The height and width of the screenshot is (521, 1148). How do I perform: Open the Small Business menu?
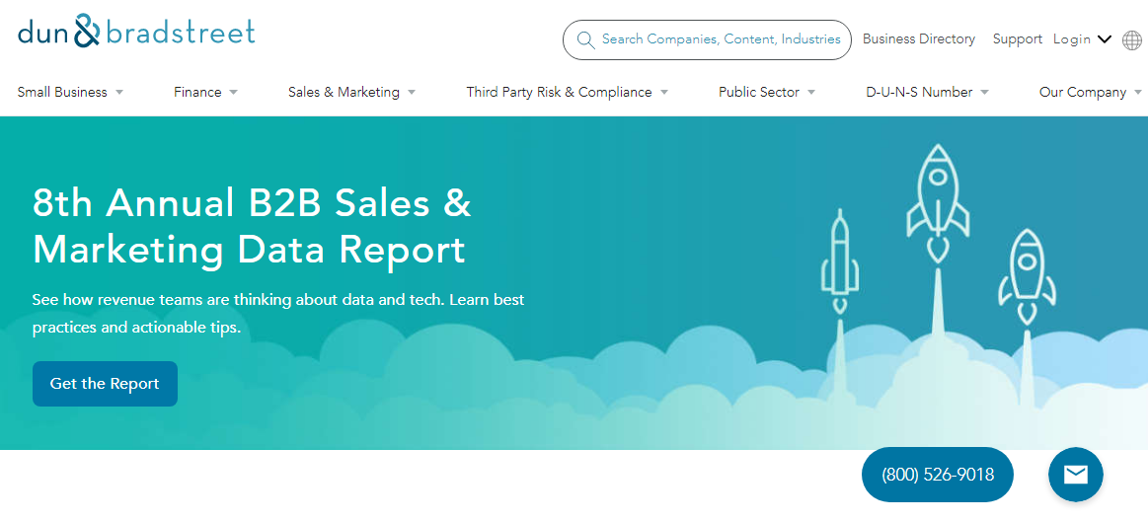(x=62, y=92)
